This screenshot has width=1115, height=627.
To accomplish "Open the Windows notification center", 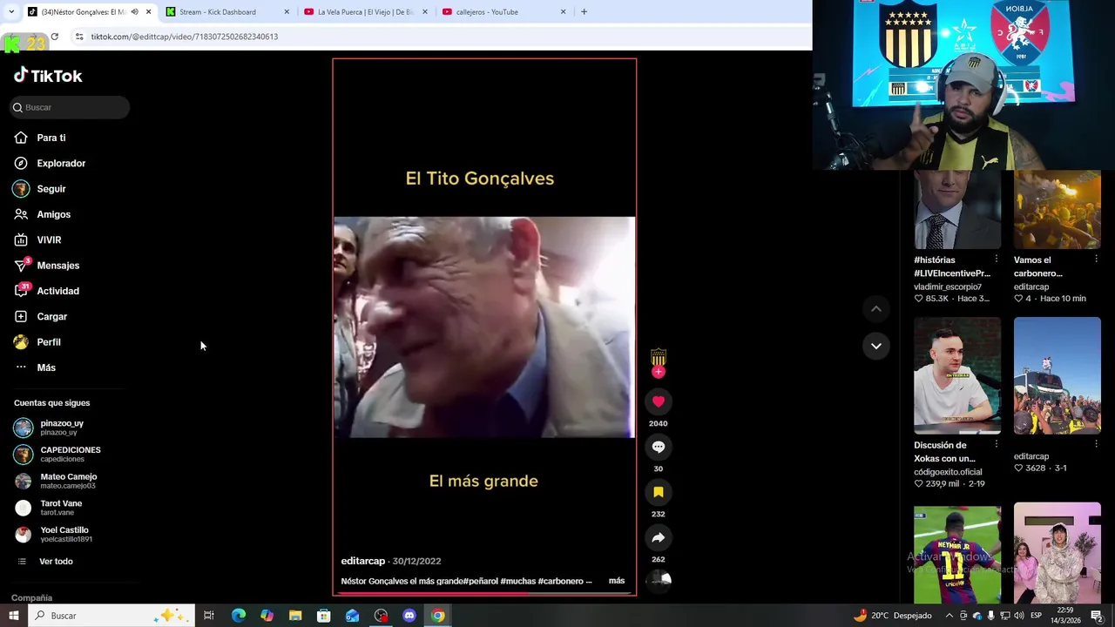I will [x=1098, y=616].
